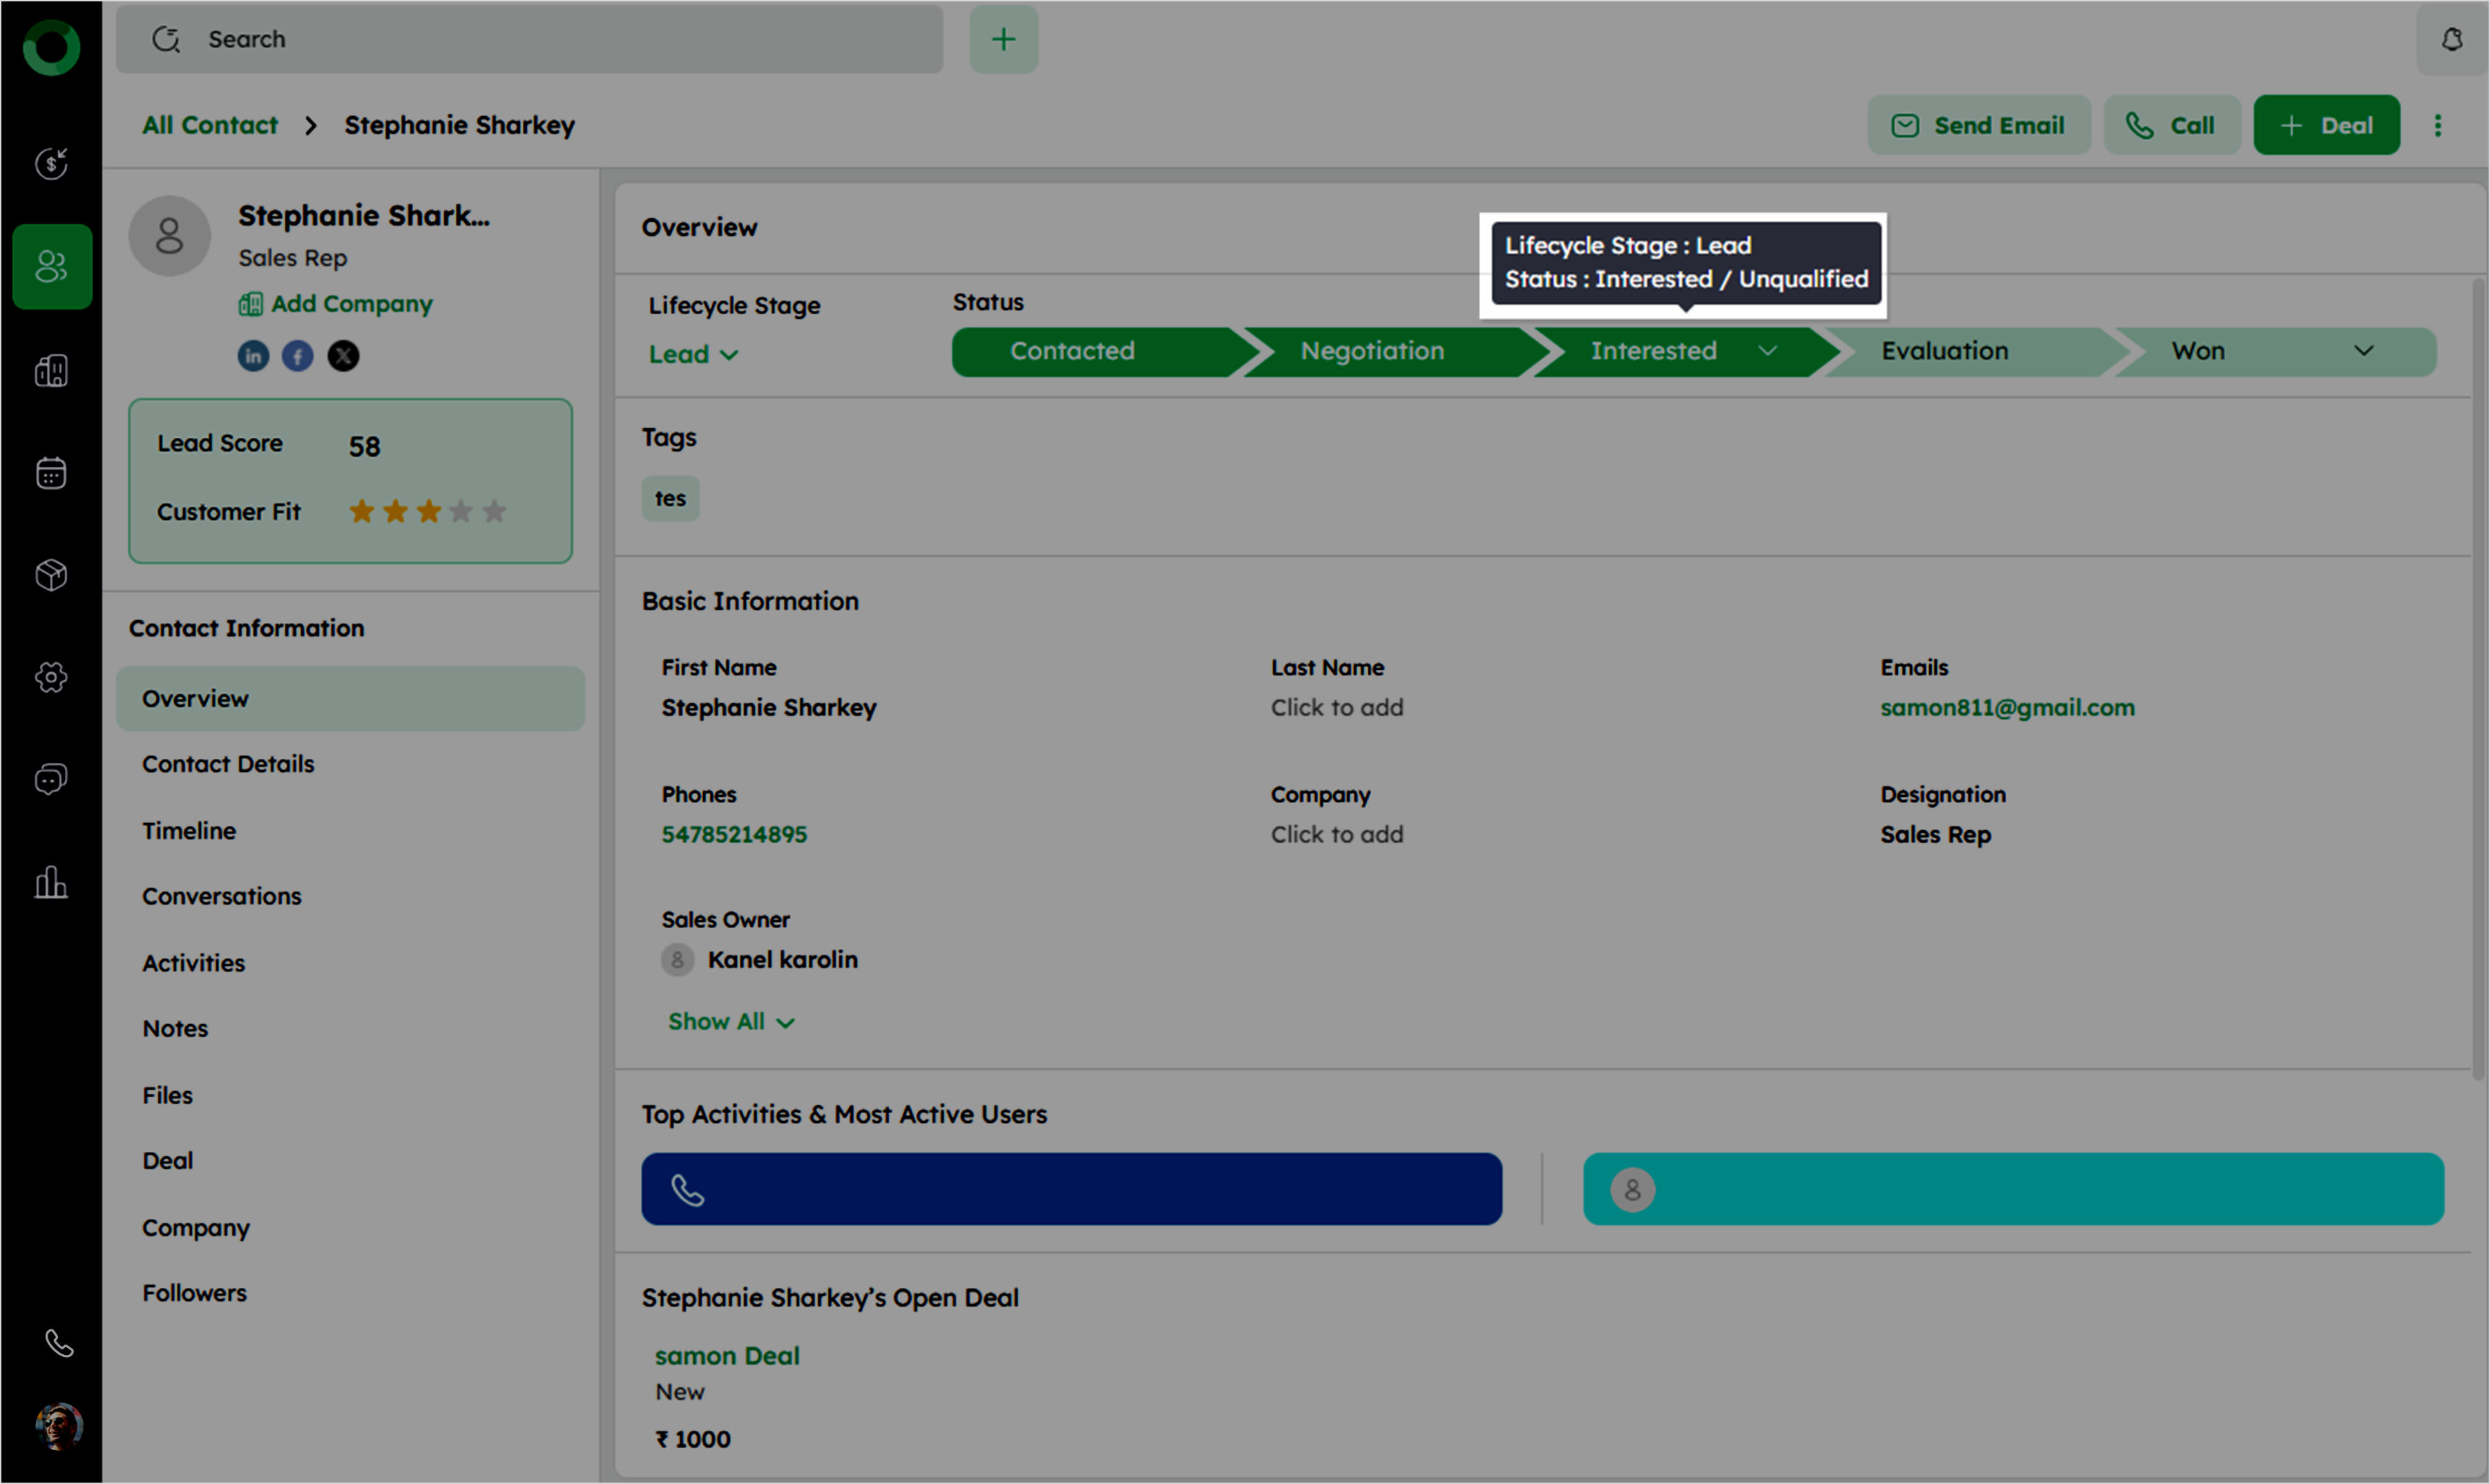The height and width of the screenshot is (1484, 2490).
Task: Open the Interested status dropdown arrow
Action: [x=1767, y=351]
